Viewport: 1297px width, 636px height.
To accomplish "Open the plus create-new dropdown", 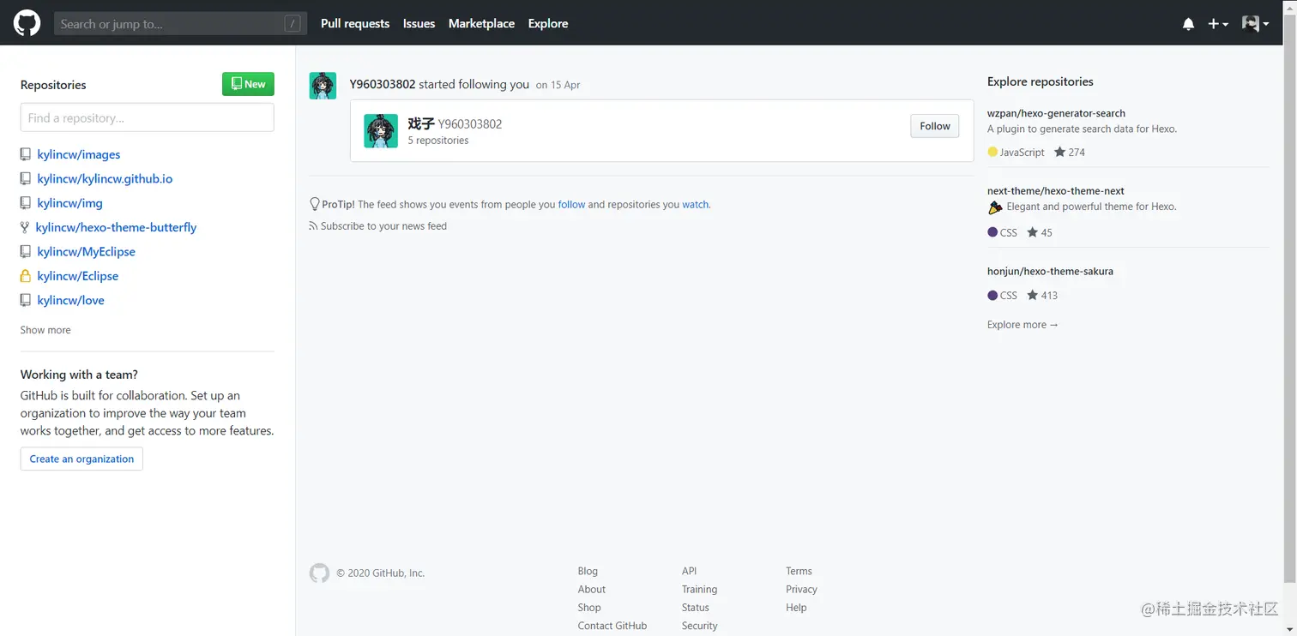I will pyautogui.click(x=1218, y=24).
